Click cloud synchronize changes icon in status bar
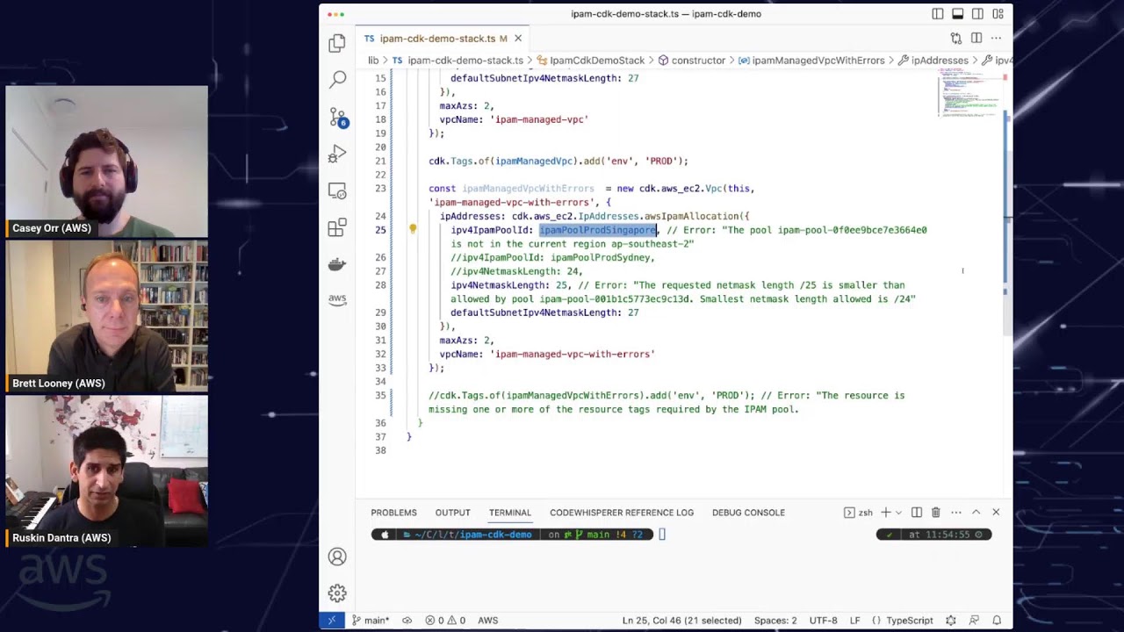Screen dimensions: 1124x632 tap(406, 621)
